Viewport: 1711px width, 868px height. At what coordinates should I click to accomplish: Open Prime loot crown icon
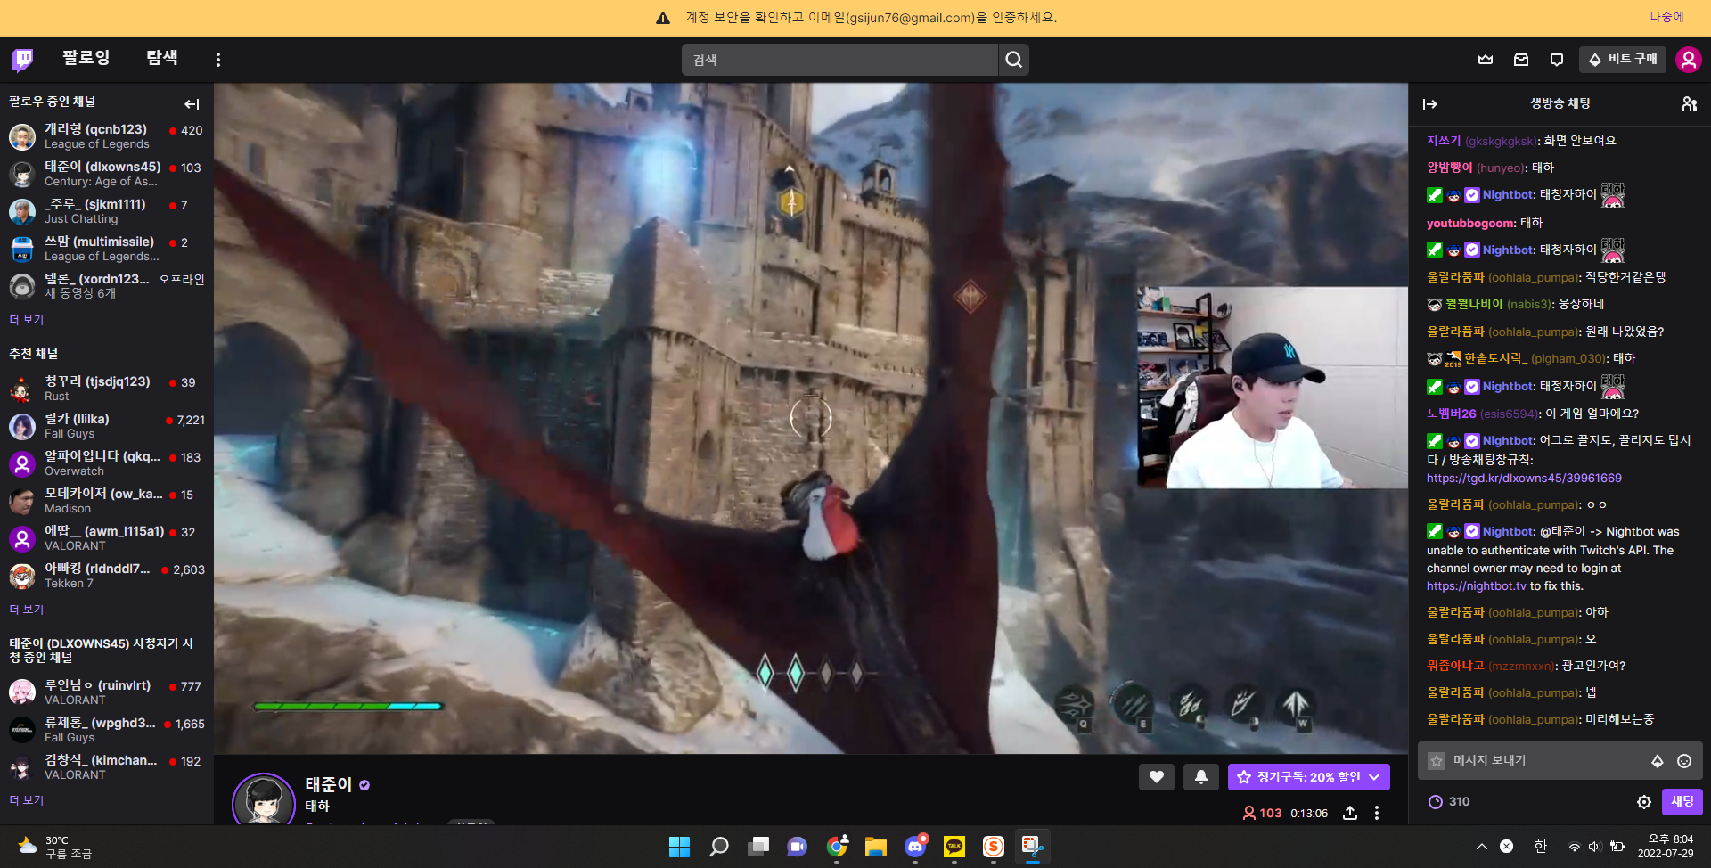[x=1486, y=60]
